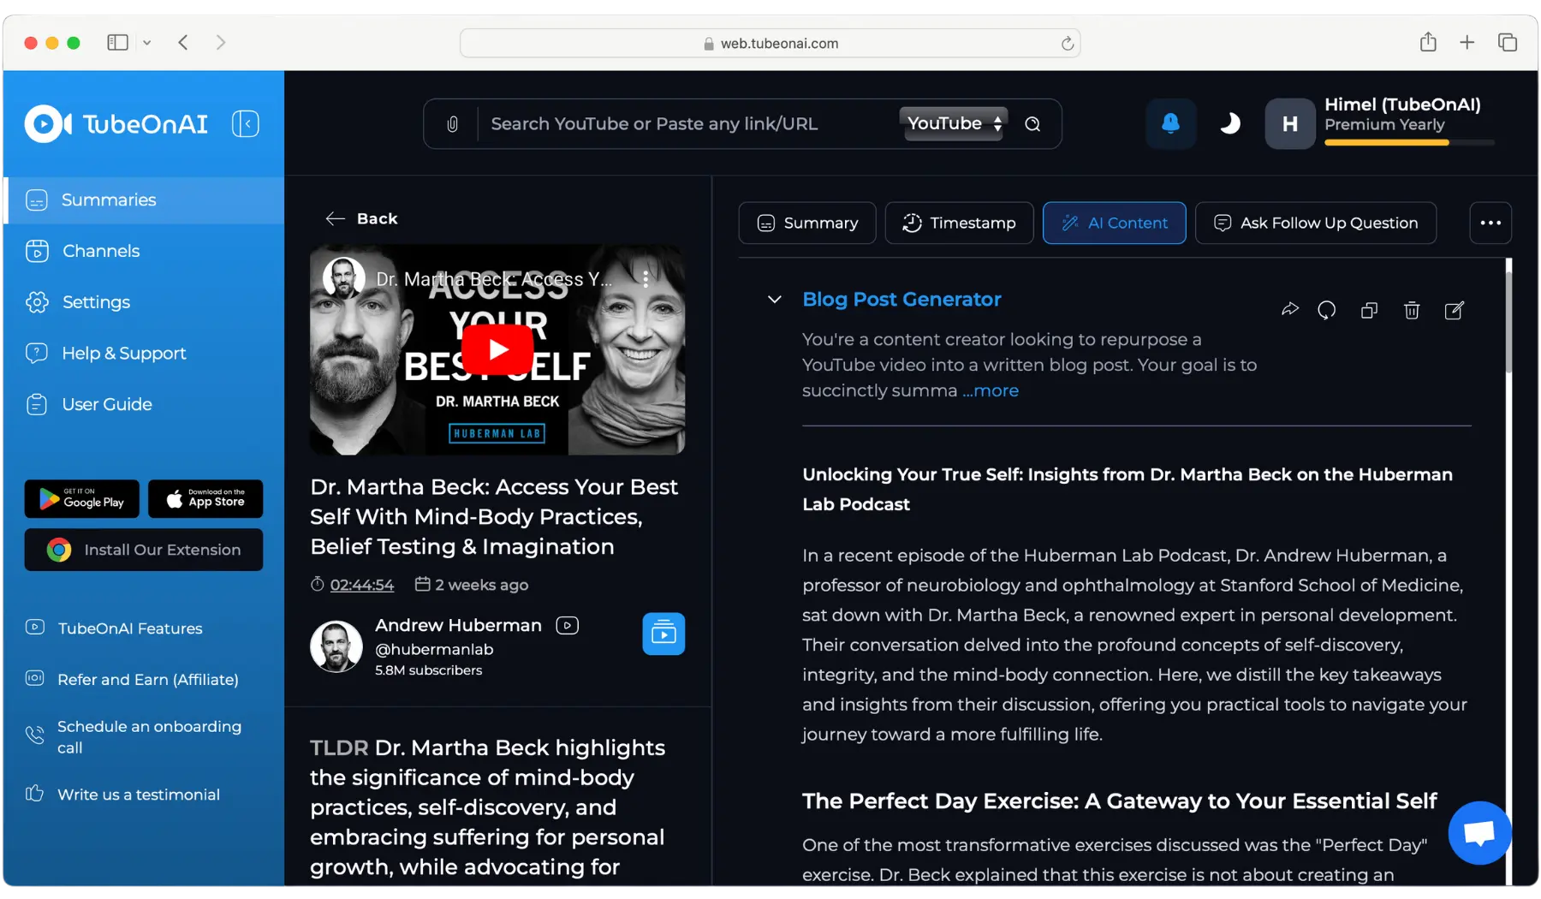The image size is (1541, 899).
Task: Open notifications bell
Action: tap(1170, 124)
